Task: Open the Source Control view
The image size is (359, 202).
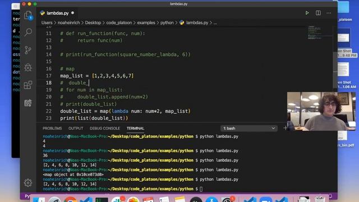Action: click(28, 50)
